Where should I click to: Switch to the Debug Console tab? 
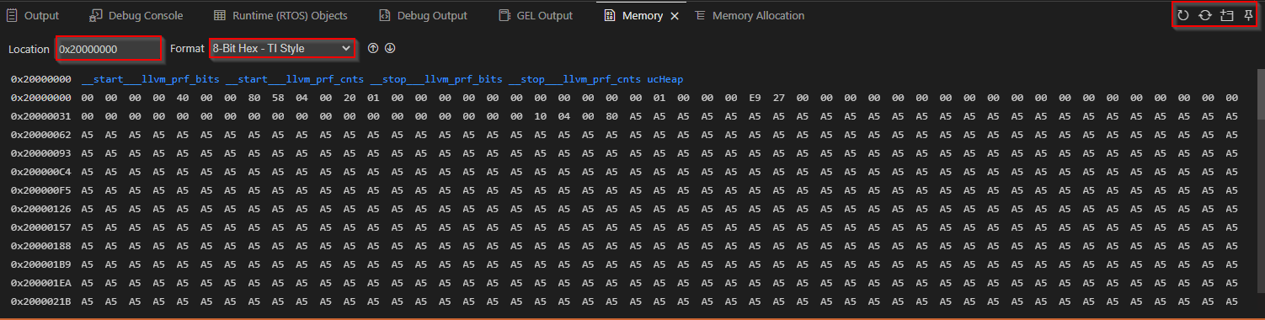point(136,15)
